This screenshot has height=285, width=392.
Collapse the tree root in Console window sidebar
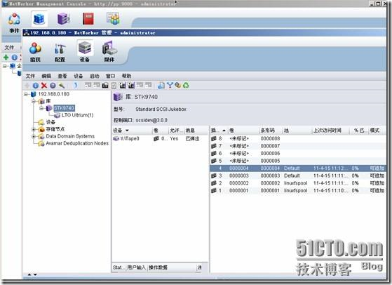pos(5,66)
